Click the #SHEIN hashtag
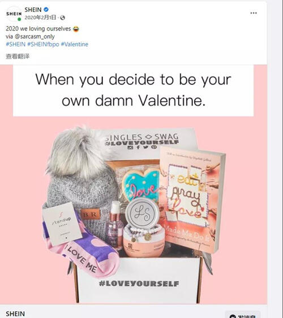Image resolution: width=283 pixels, height=318 pixels. (x=16, y=44)
